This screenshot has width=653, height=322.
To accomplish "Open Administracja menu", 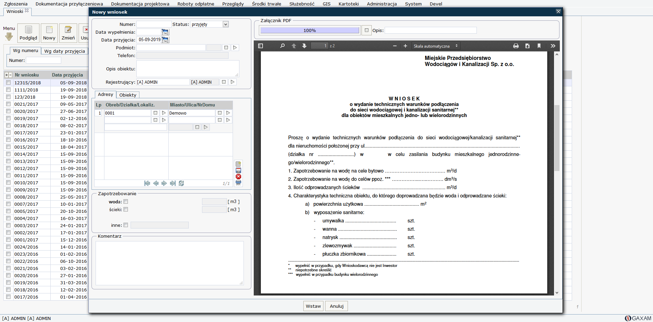I will [382, 4].
